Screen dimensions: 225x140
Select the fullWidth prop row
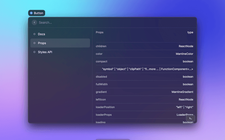pos(144,84)
